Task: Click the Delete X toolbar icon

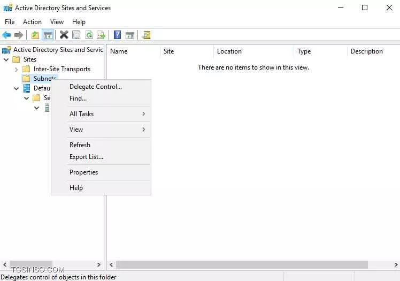Action: [64, 35]
